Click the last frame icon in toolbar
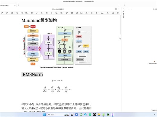Image resolution: width=157 pixels, height=117 pixels. (x=118, y=13)
